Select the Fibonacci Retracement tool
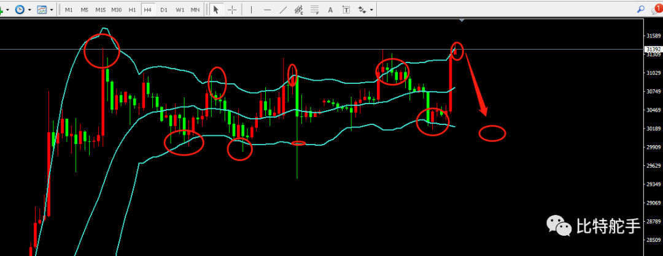Viewport: 663px width, 256px height. 314,9
